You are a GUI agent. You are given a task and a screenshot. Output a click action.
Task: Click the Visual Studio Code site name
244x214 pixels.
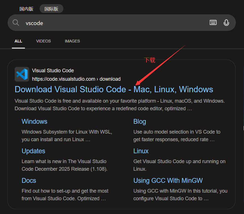(53, 71)
